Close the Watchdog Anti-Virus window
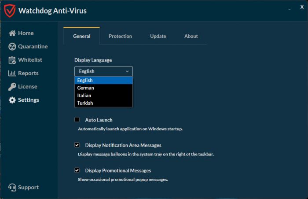Screen dimensions: 308x199 [x=302, y=7]
